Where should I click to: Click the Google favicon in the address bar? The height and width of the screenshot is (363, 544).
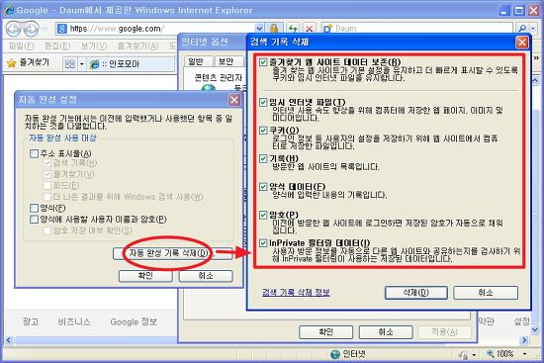pyautogui.click(x=61, y=29)
